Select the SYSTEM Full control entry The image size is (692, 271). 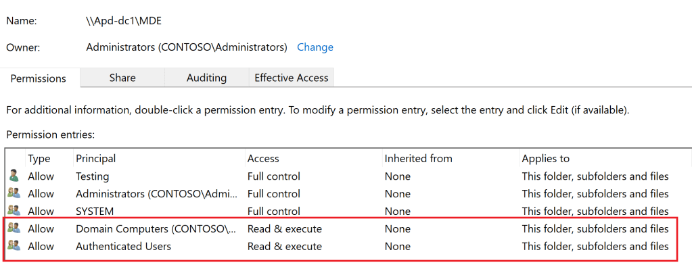pos(95,212)
